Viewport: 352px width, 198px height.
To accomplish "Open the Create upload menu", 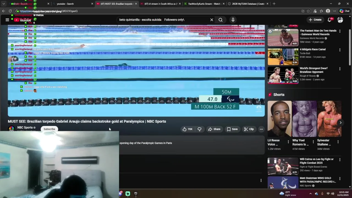I will 315,20.
